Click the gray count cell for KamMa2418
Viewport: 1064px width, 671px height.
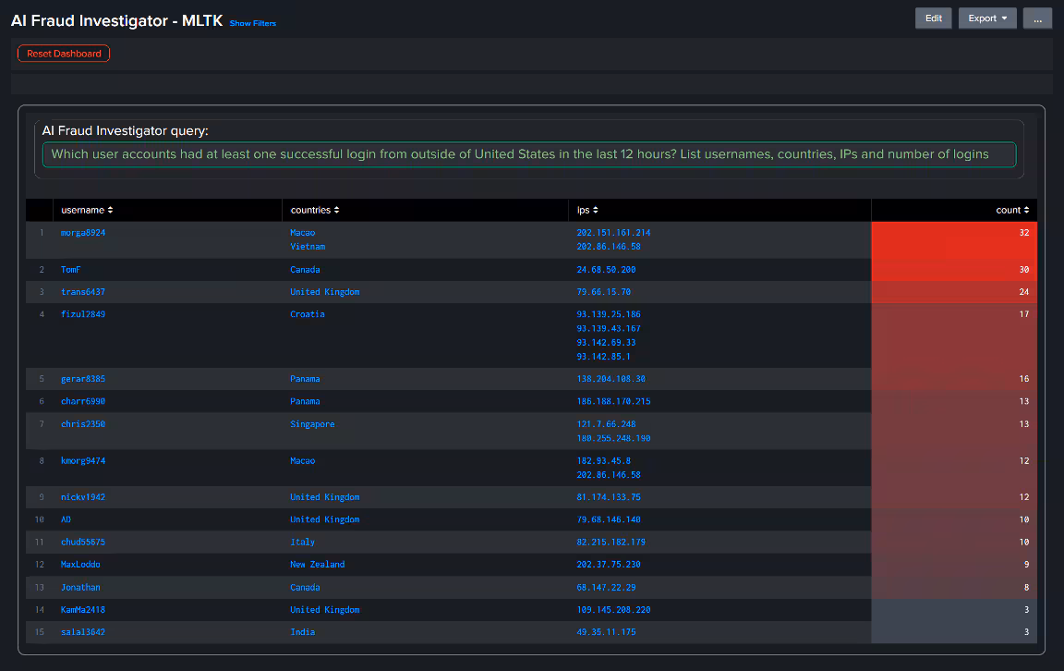pos(954,610)
